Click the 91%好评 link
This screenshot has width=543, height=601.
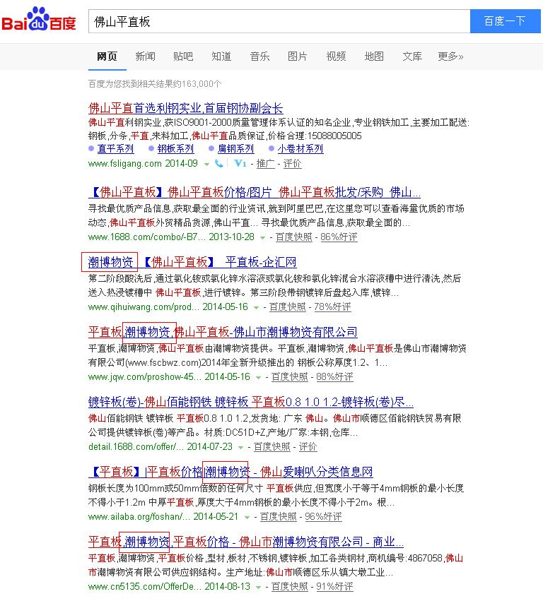(334, 586)
